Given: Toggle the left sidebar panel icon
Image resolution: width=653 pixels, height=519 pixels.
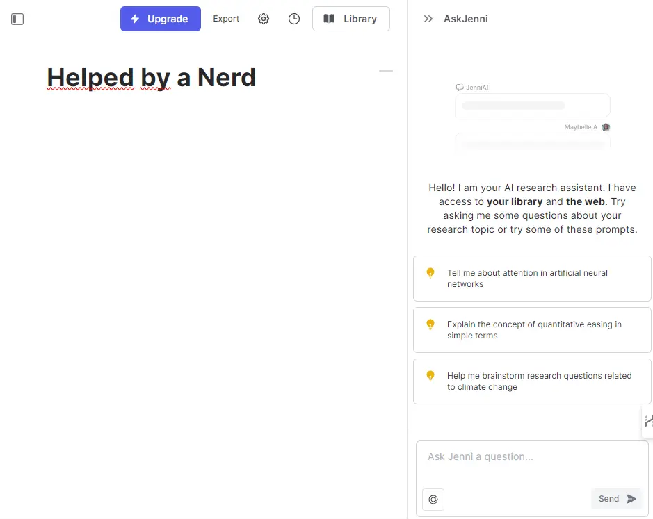Looking at the screenshot, I should click(x=17, y=19).
